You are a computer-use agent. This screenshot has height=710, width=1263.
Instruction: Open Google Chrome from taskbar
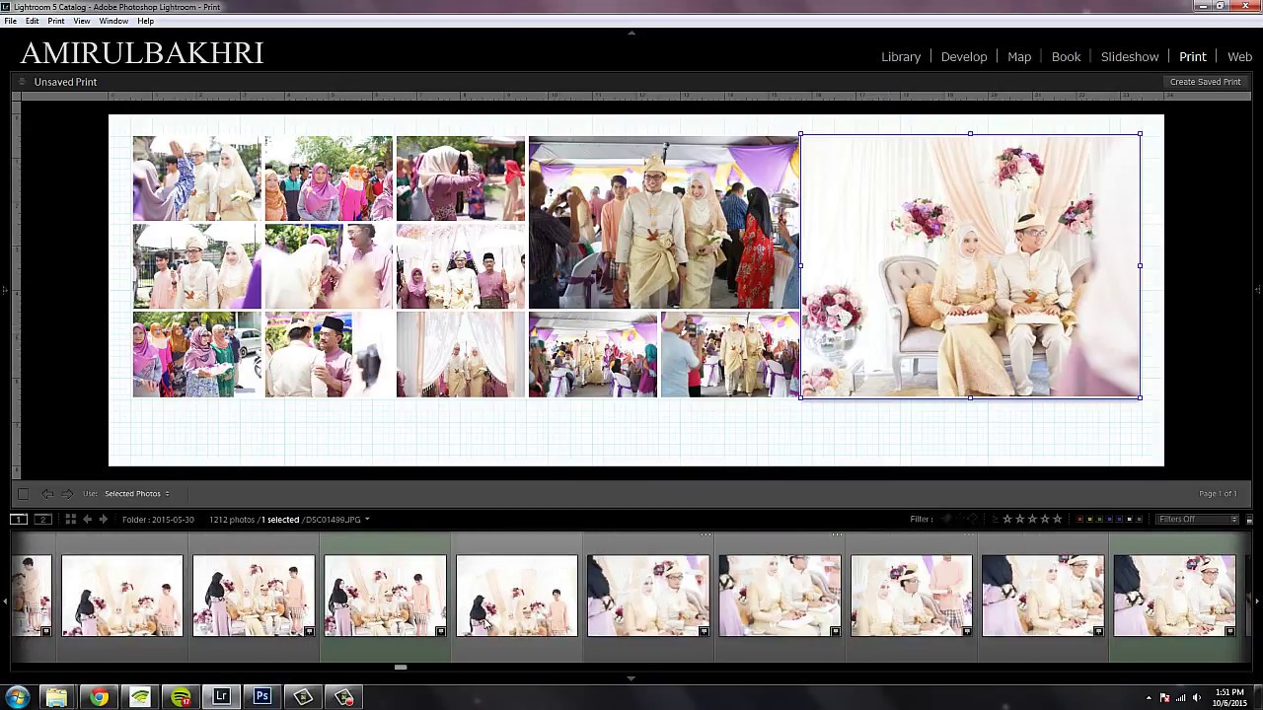[x=99, y=697]
